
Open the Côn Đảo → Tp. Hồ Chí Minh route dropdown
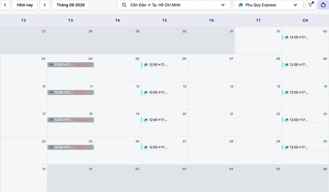(x=173, y=5)
